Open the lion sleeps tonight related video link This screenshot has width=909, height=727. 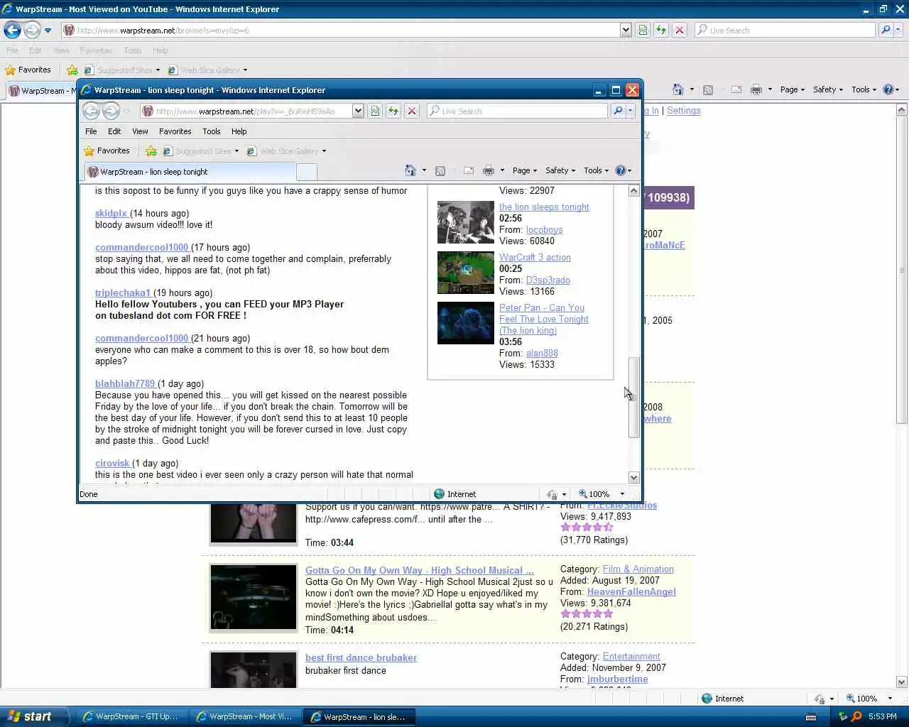[x=544, y=207]
